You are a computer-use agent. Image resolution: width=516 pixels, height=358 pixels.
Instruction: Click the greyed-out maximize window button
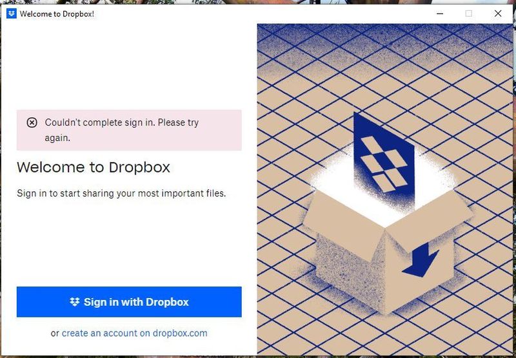coord(469,14)
